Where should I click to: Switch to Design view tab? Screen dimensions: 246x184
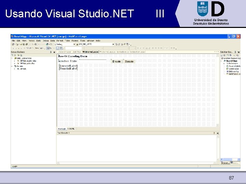pos(62,129)
